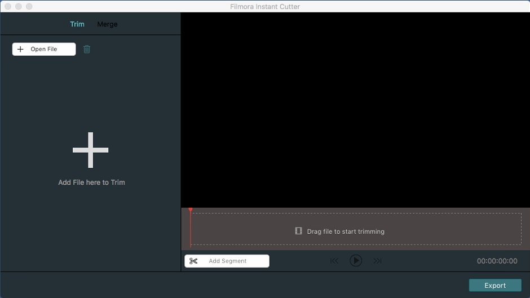Jump to previous frame marker
The width and height of the screenshot is (530, 298).
tap(334, 261)
